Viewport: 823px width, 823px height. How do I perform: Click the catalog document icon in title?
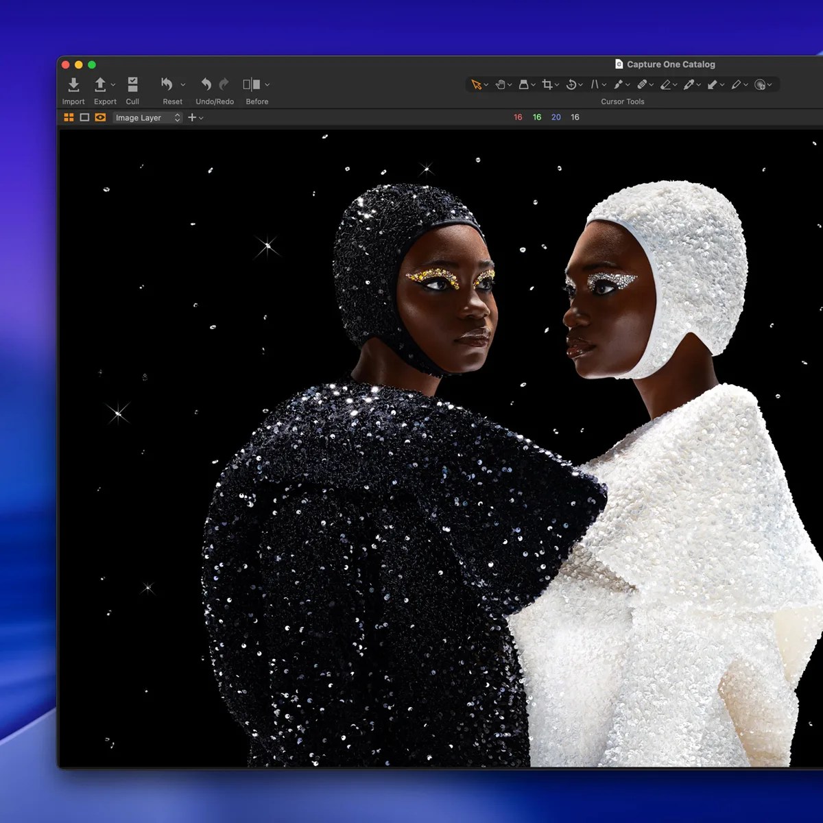619,64
